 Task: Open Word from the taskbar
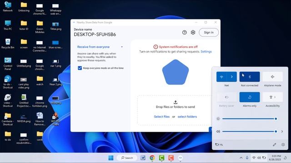click(x=143, y=158)
